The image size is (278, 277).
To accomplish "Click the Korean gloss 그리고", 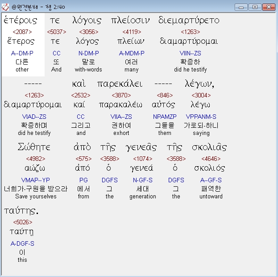I will [x=81, y=126].
